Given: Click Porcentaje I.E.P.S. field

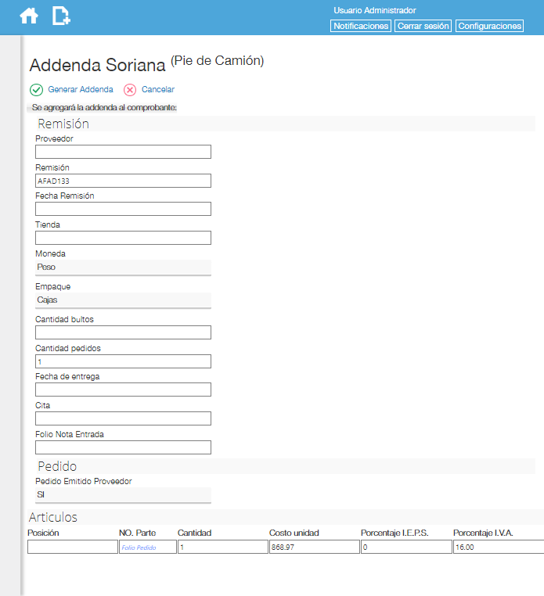Looking at the screenshot, I should point(406,547).
